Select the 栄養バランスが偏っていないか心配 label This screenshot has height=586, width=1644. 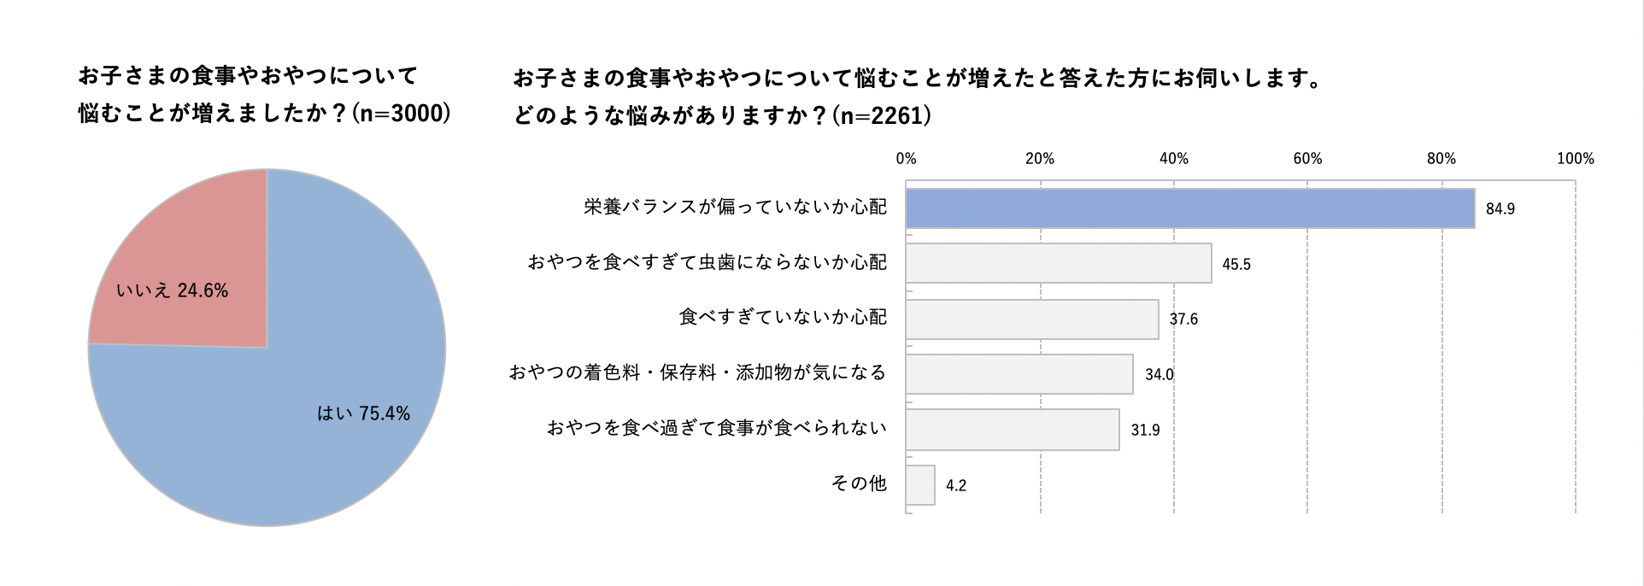coord(735,208)
